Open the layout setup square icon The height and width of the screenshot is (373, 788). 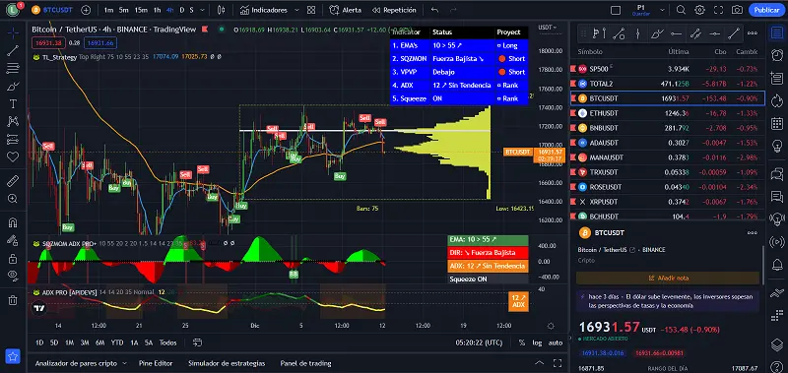616,10
